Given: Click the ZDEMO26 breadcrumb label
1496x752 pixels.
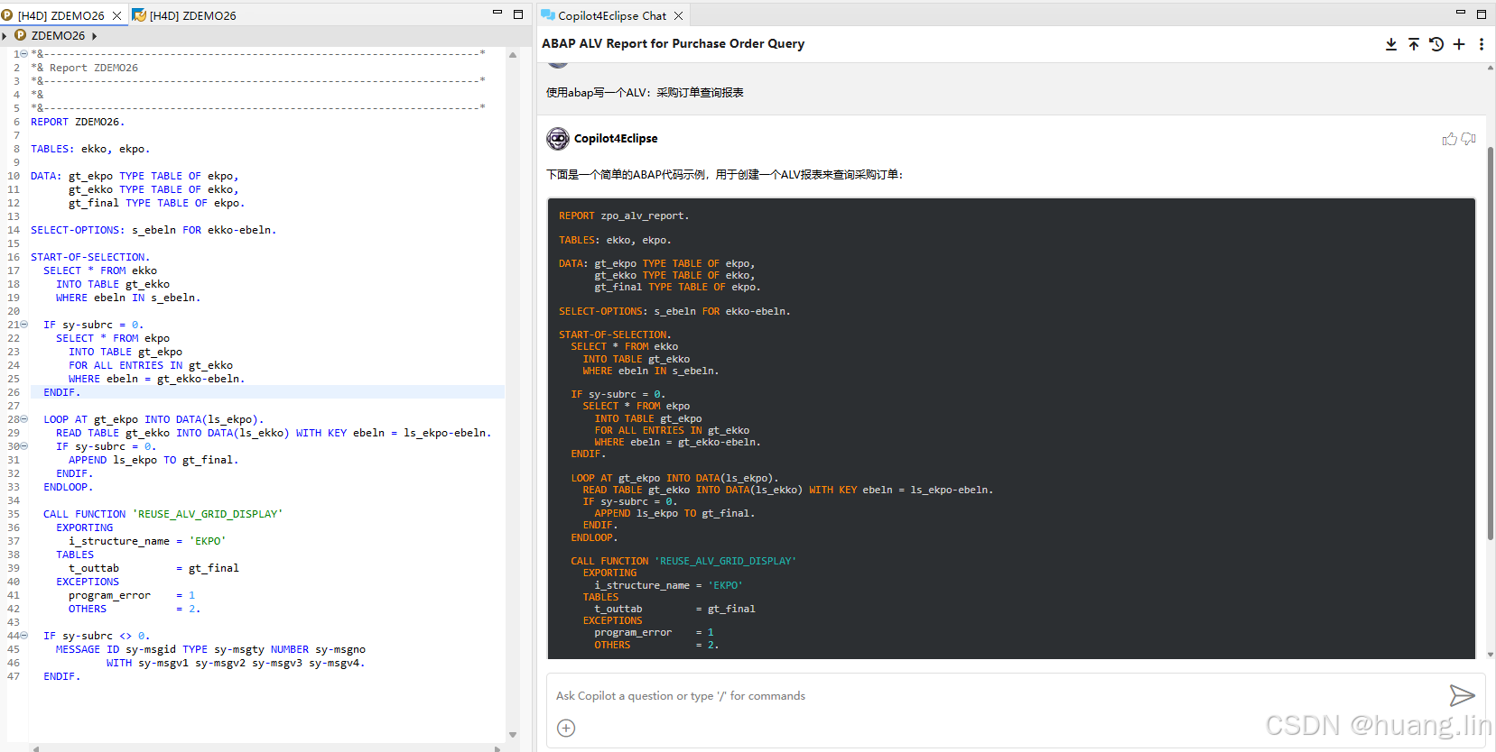Looking at the screenshot, I should [x=58, y=36].
